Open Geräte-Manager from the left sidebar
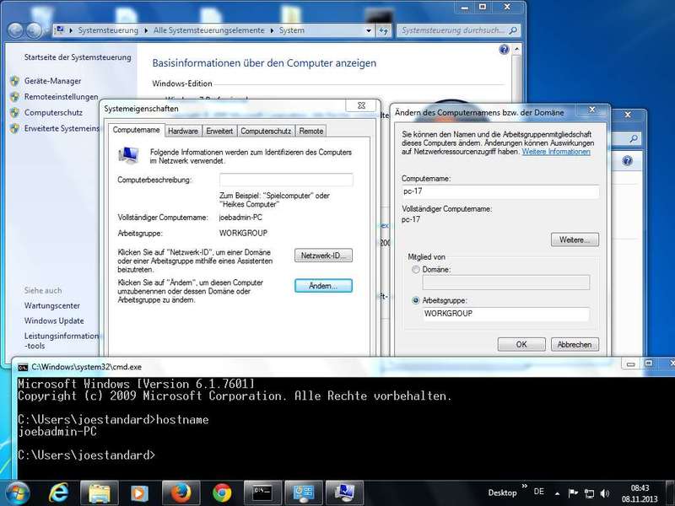The height and width of the screenshot is (506, 675). 52,81
